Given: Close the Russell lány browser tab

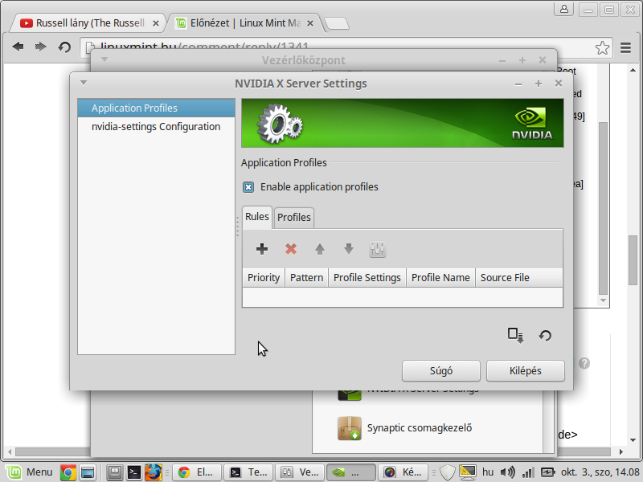Looking at the screenshot, I should 156,23.
